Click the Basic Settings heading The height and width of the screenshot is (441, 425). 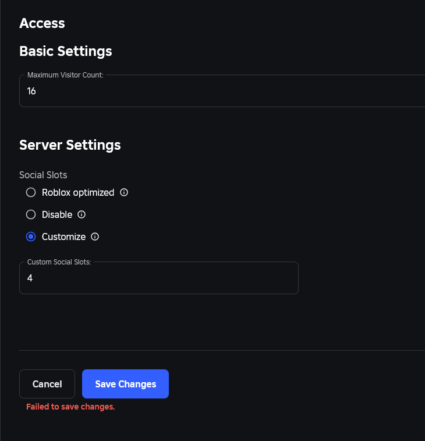pos(66,51)
